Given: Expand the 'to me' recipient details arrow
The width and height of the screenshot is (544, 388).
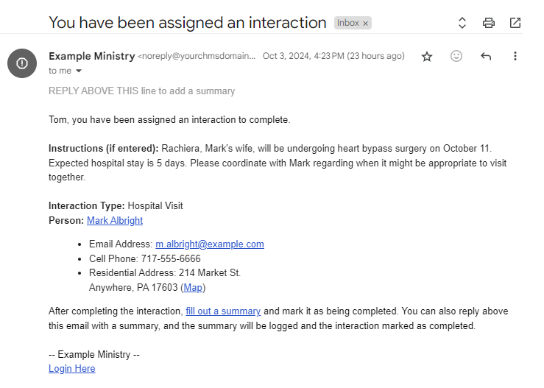Looking at the screenshot, I should coord(79,71).
